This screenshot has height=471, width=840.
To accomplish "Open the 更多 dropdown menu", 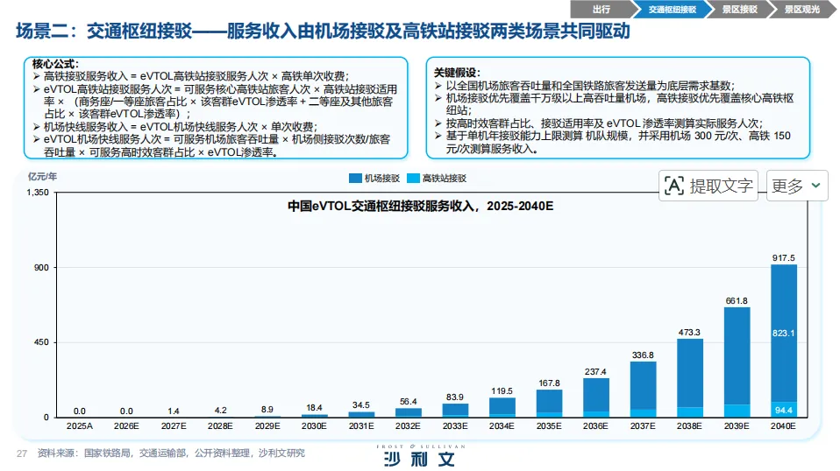I will click(797, 186).
